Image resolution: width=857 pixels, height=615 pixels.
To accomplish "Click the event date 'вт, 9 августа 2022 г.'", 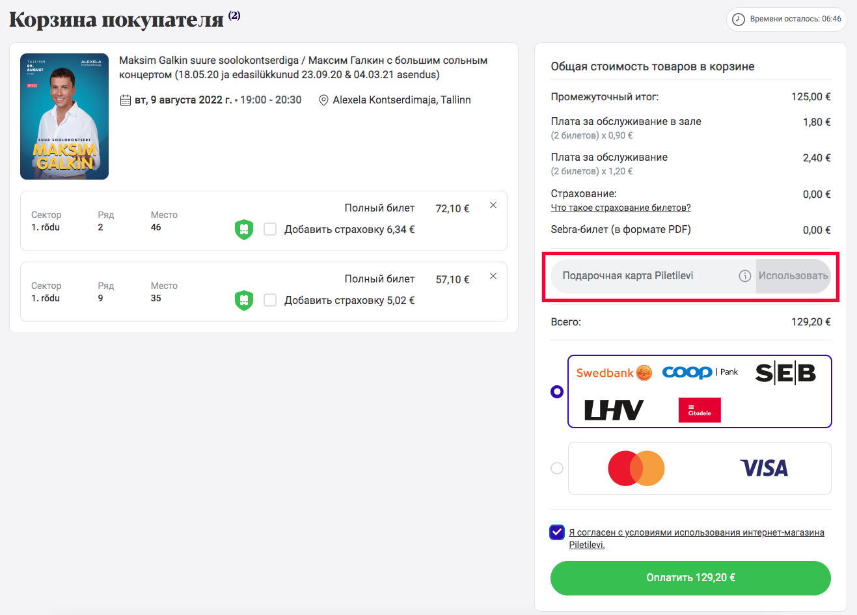I will (183, 100).
